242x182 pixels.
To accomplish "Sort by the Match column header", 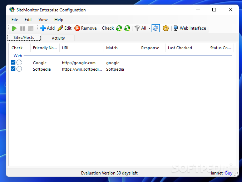I will 121,48.
